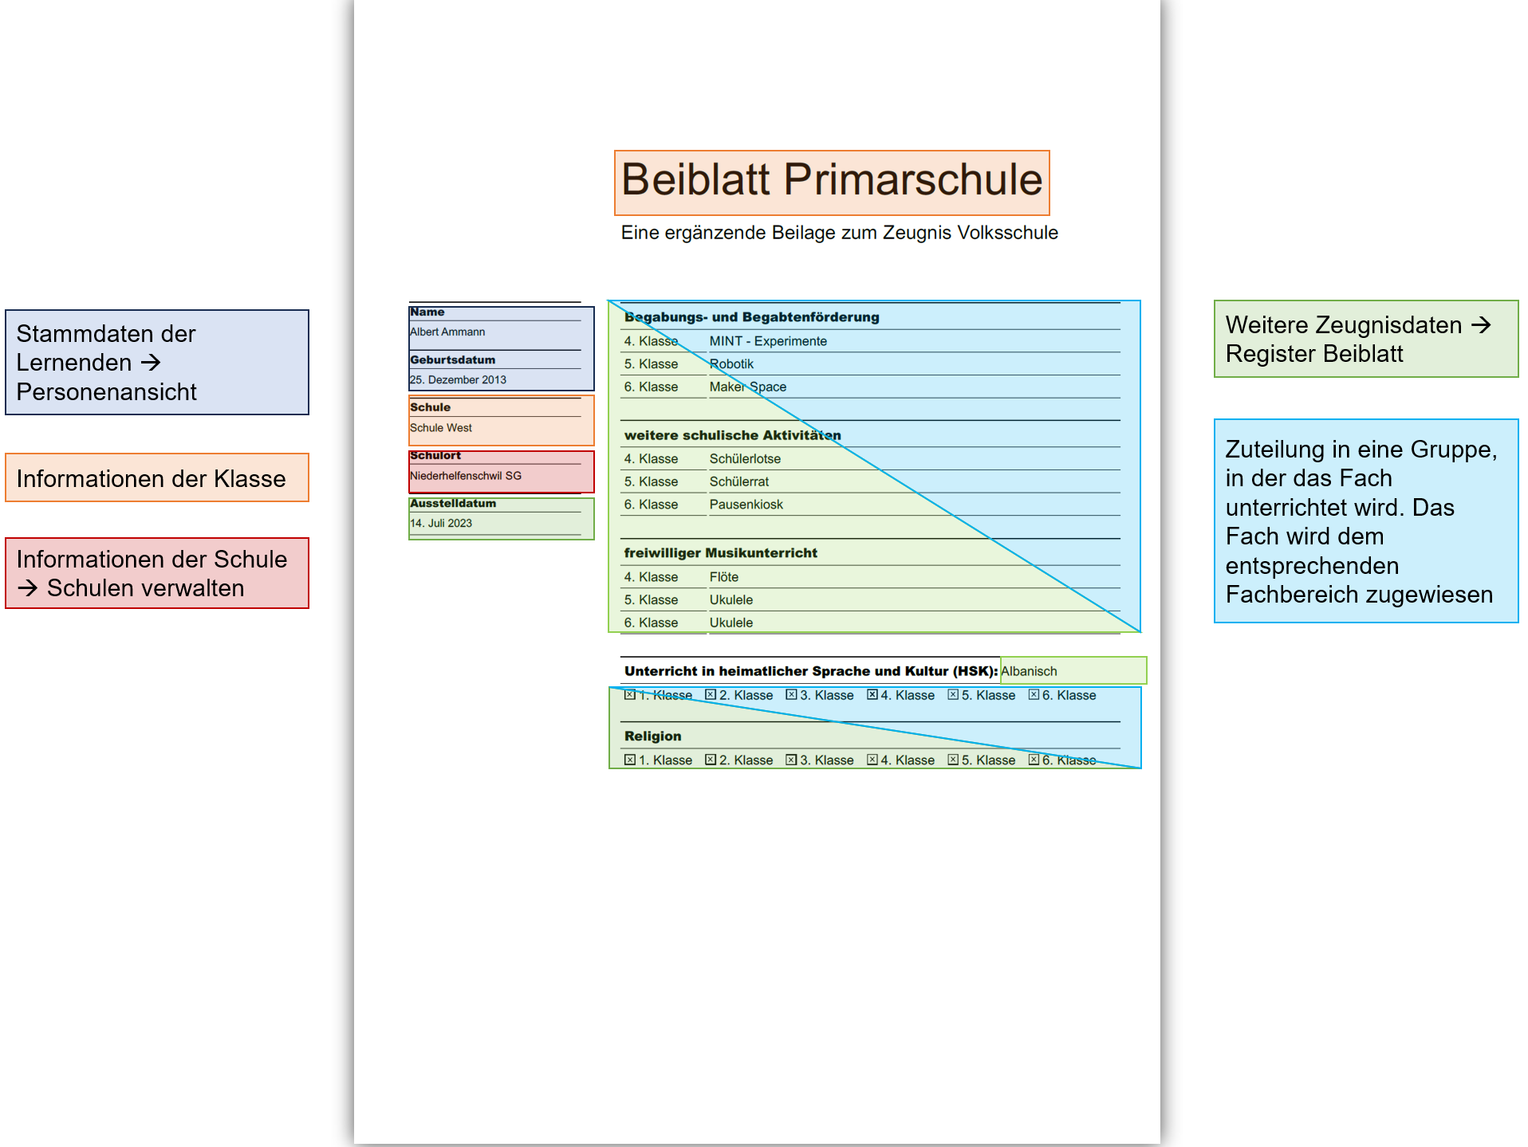Click the Albanisch language field
This screenshot has width=1528, height=1147.
tap(1073, 671)
